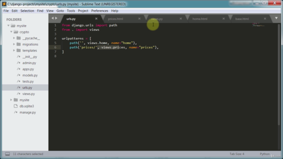
Task: Go to previous tab with left arrow
Action: pyautogui.click(x=53, y=18)
